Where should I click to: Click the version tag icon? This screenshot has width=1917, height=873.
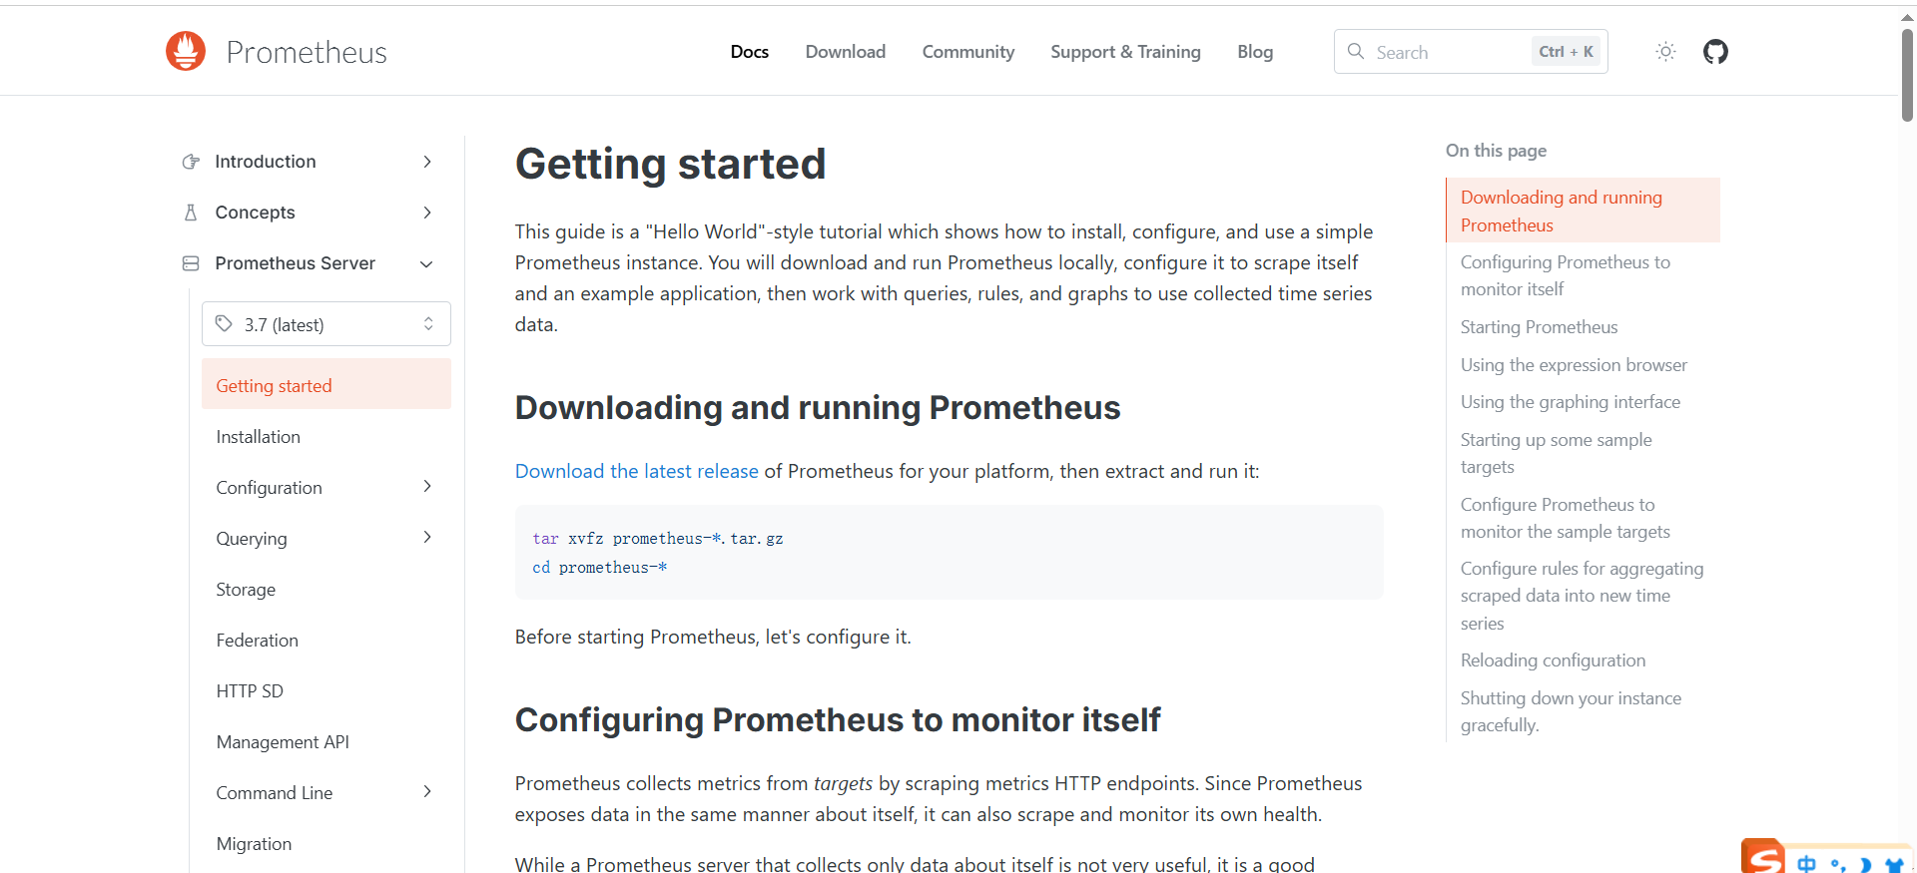pos(224,324)
